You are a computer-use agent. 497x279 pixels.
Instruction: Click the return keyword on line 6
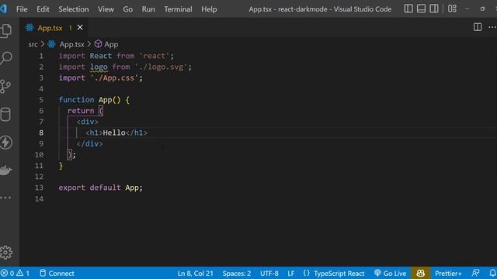click(81, 111)
